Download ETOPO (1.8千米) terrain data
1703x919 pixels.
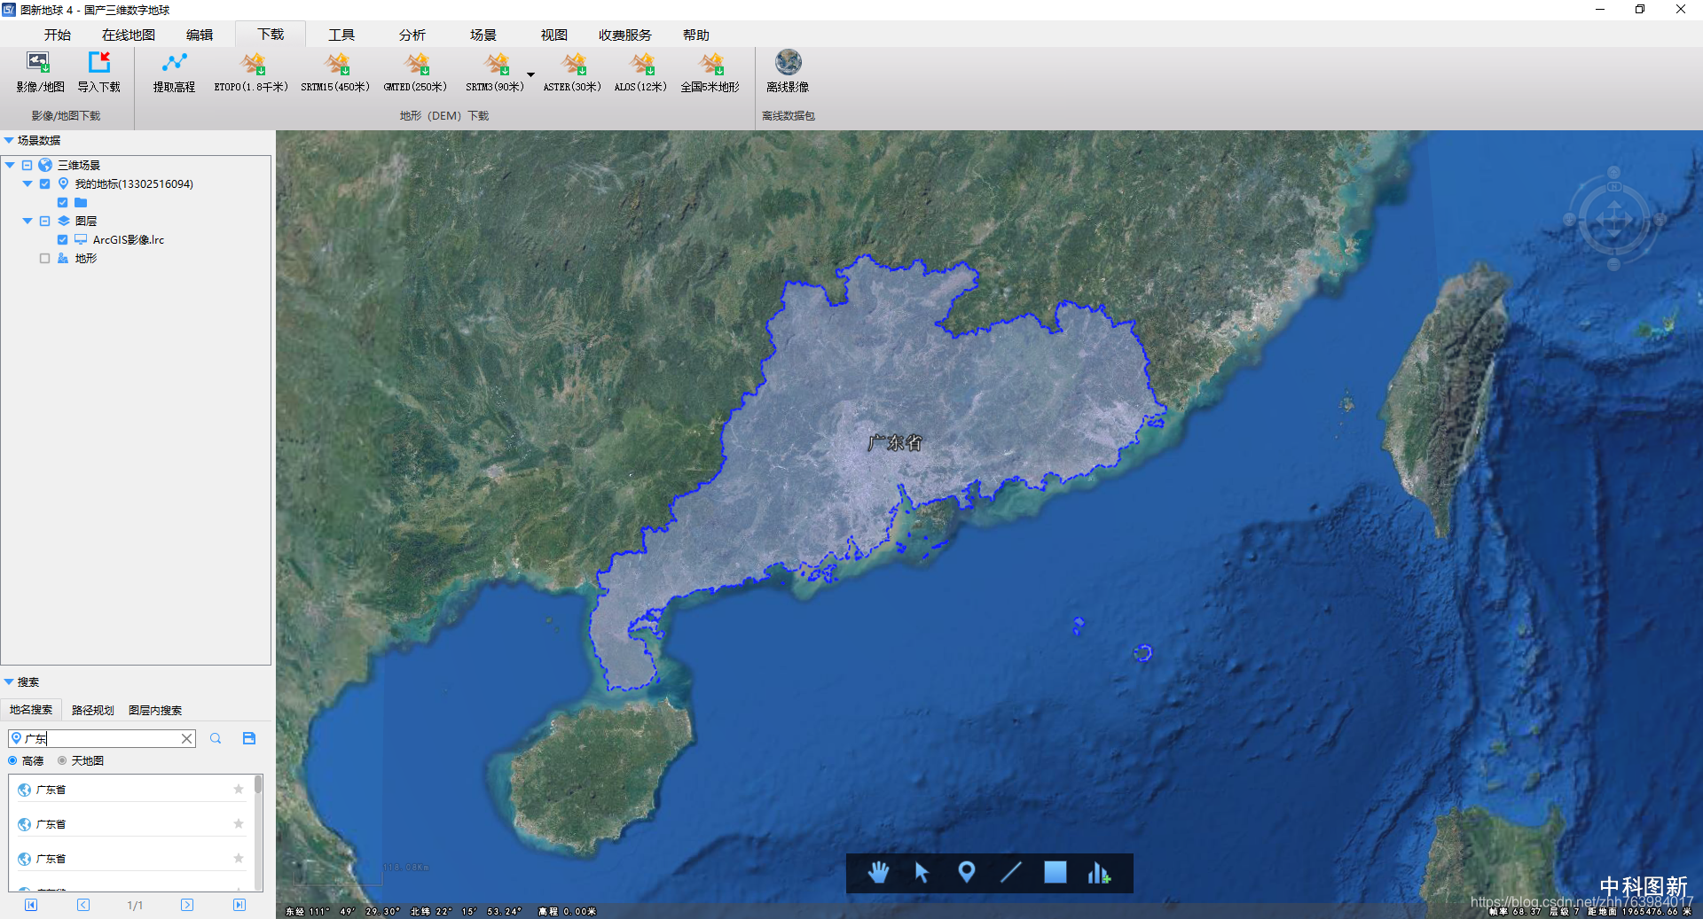click(x=251, y=72)
